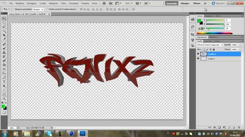Switch to Disegno workspace
Viewport: 245px width, 137px height.
point(185,3)
